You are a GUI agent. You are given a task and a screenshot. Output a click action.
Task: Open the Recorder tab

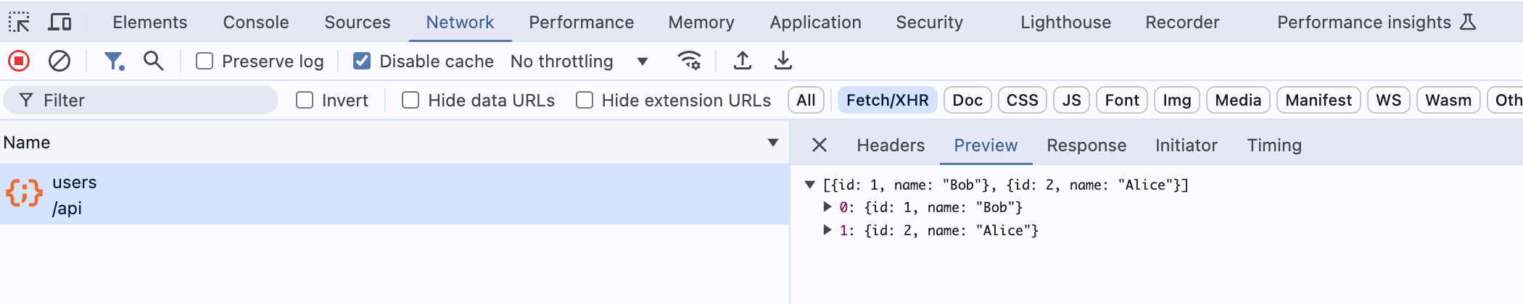(1183, 22)
